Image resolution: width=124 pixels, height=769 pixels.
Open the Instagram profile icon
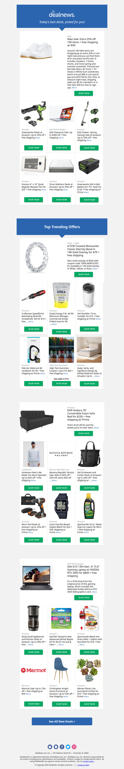pos(74,747)
